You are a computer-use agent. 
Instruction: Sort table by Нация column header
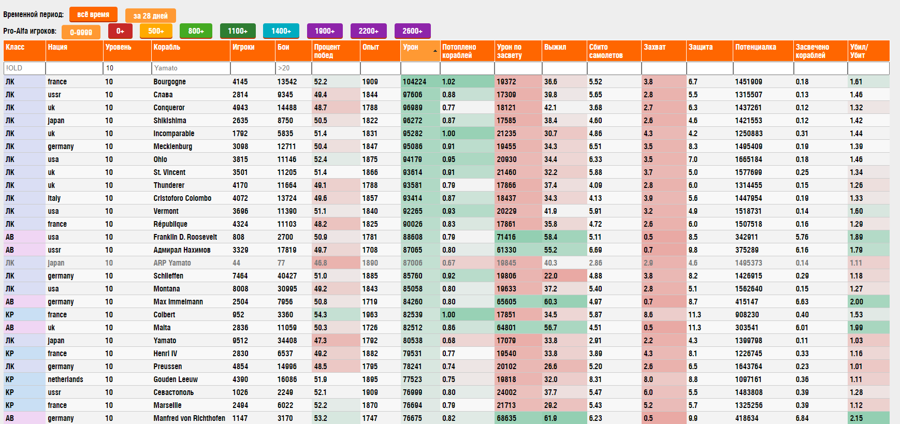pos(75,51)
